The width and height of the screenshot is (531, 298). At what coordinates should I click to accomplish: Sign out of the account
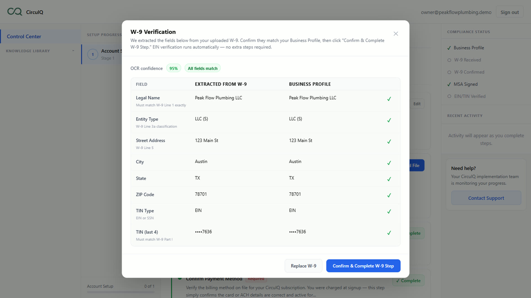point(509,12)
